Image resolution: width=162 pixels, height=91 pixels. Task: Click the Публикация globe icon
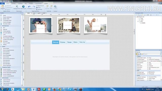[x=23, y=7]
